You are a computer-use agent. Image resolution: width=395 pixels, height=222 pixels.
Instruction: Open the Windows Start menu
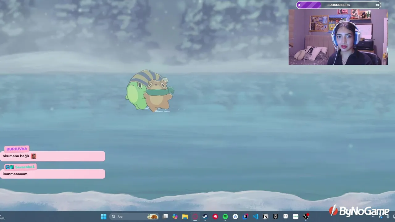[104, 216]
